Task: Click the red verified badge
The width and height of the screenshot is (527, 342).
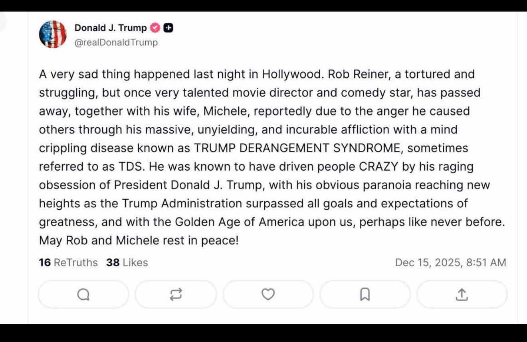Action: click(155, 28)
